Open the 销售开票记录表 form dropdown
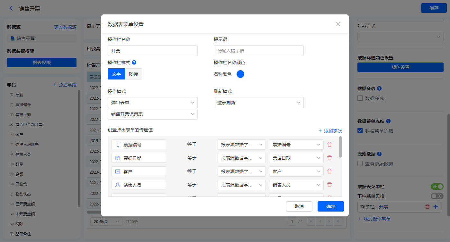Viewport: 450px width, 242px height. click(152, 114)
